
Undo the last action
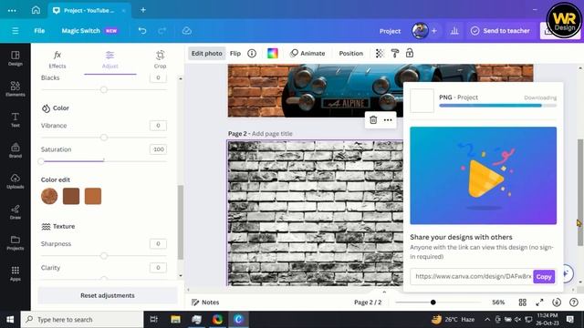(142, 31)
